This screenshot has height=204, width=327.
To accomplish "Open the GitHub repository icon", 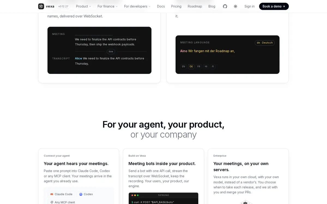I will point(225,6).
